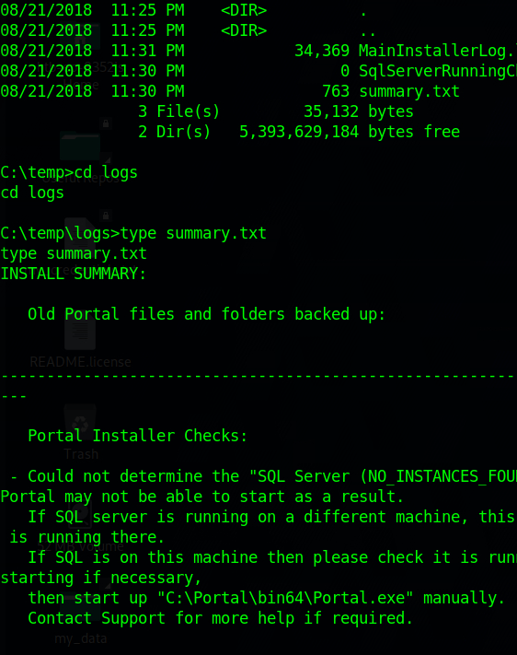Click the C:\temp\logs>type summary.txt prompt line
The height and width of the screenshot is (655, 517).
tap(133, 233)
